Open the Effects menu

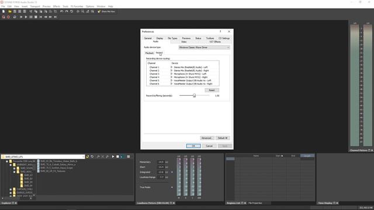click(57, 6)
